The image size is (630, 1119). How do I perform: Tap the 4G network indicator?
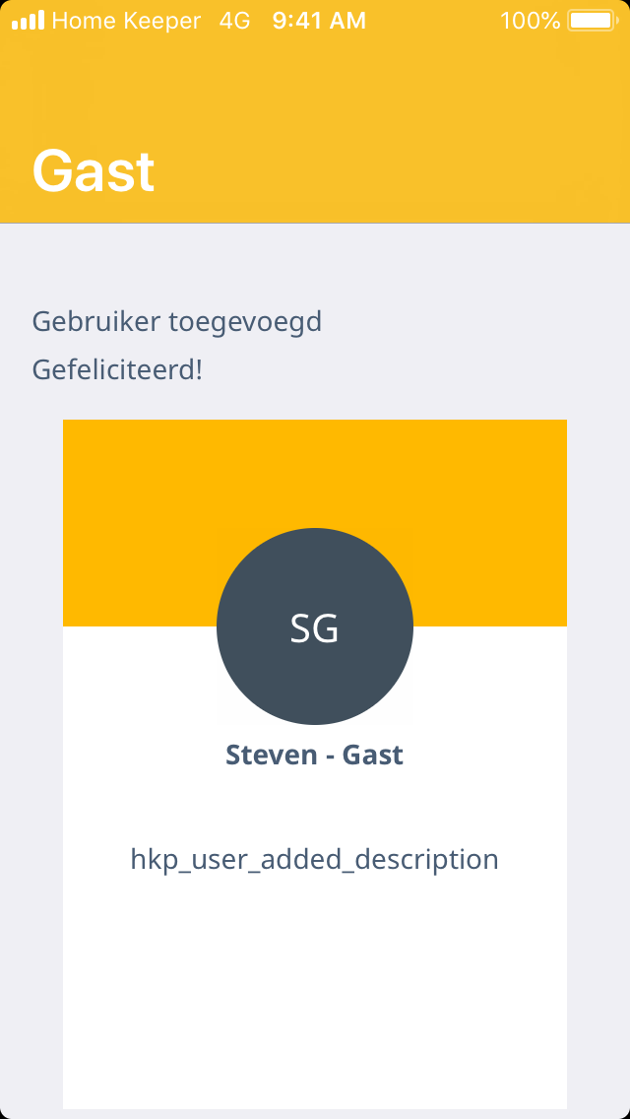(234, 21)
